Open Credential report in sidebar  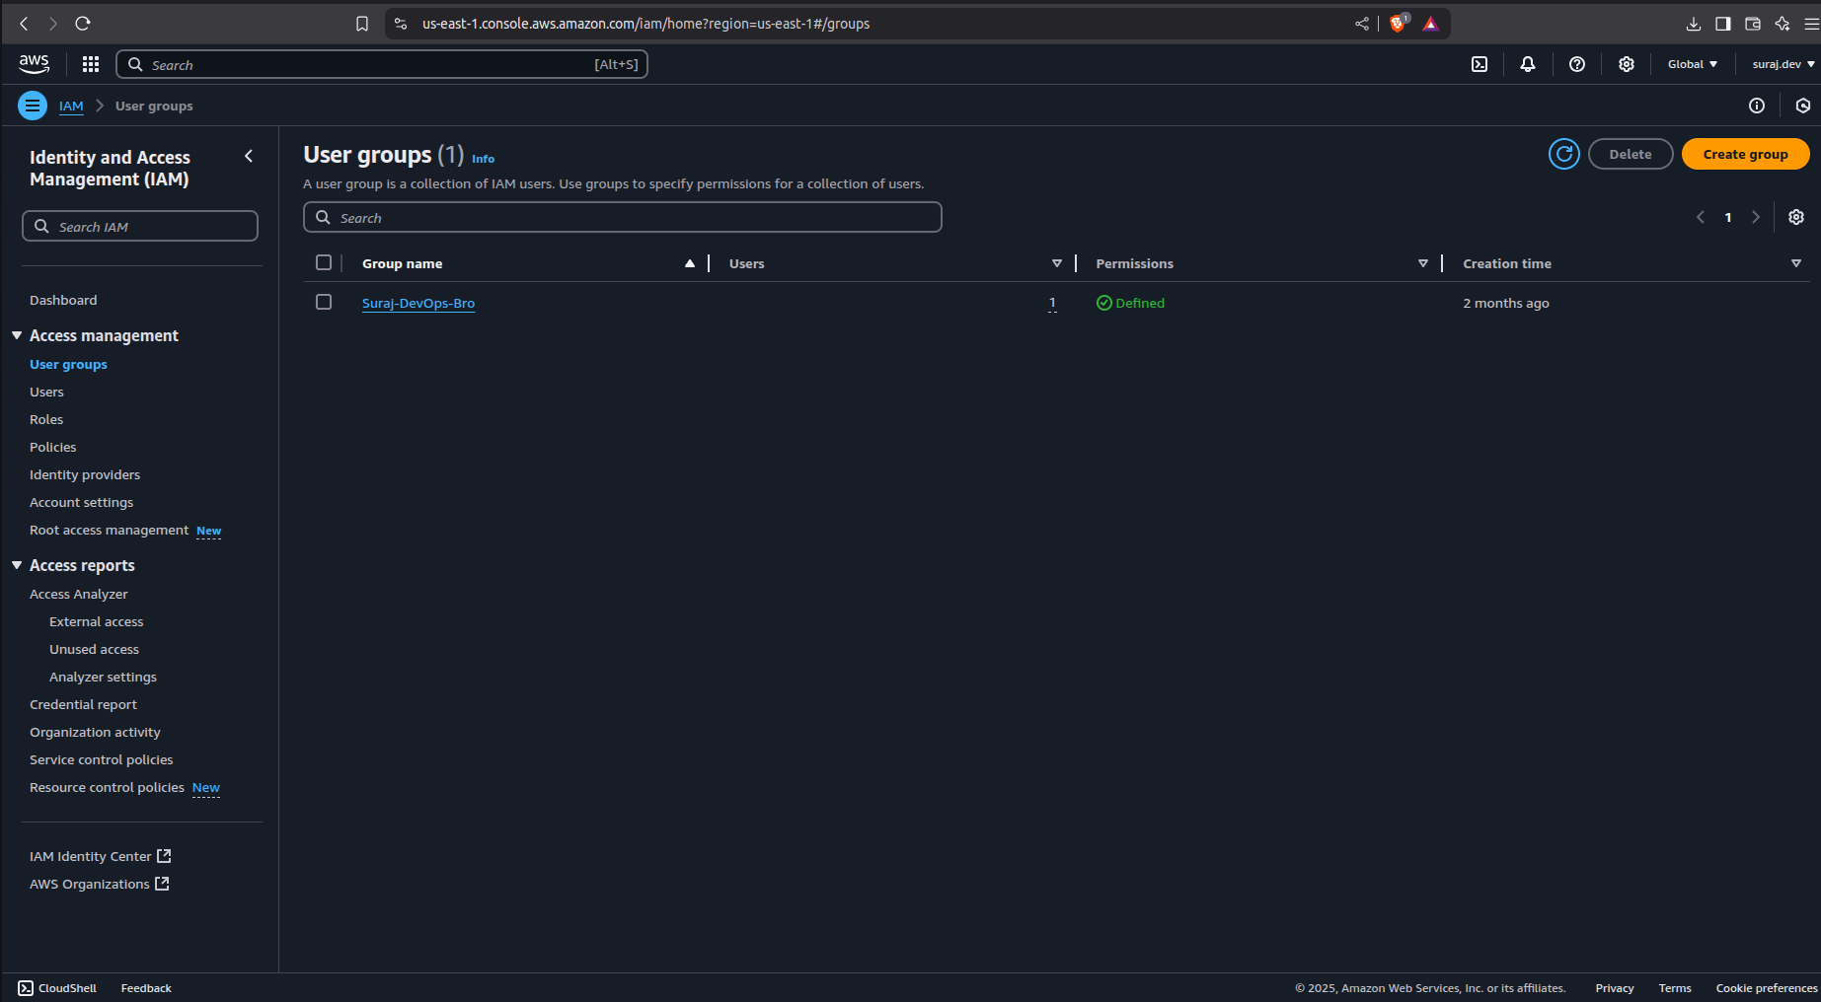[x=83, y=704]
